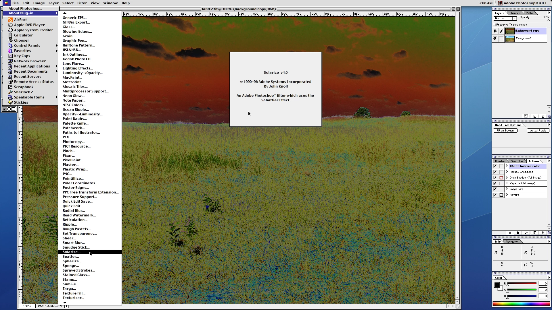Expand the Drop Shadow action steps

tap(507, 178)
